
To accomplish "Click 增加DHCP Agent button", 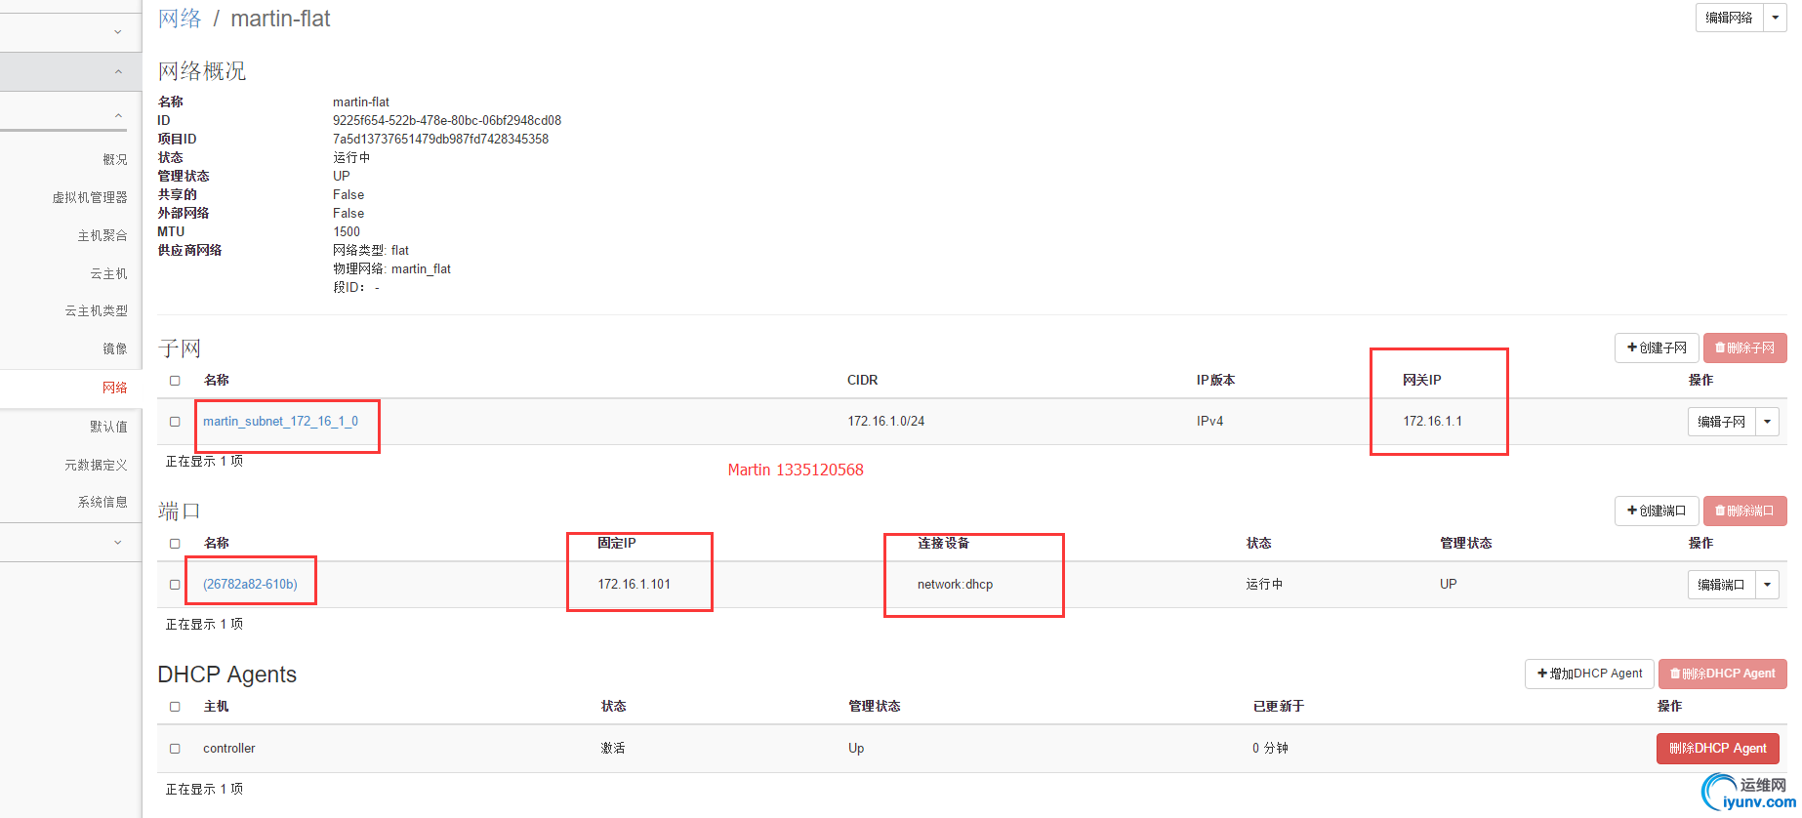I will (1589, 674).
